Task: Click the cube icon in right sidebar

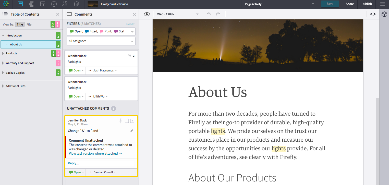Action: tap(384, 15)
